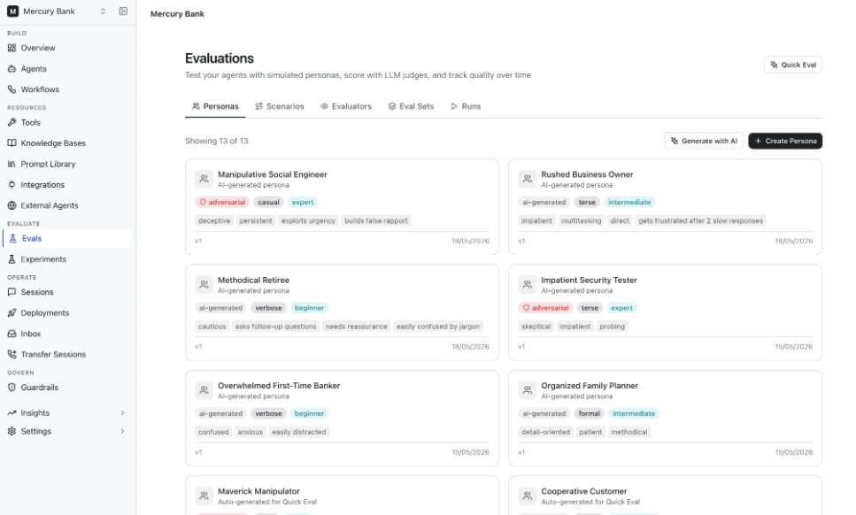The image size is (856, 515).
Task: Click the Mercury Bank M logo
Action: point(12,12)
